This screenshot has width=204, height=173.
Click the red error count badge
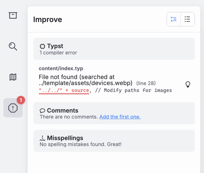(21, 100)
